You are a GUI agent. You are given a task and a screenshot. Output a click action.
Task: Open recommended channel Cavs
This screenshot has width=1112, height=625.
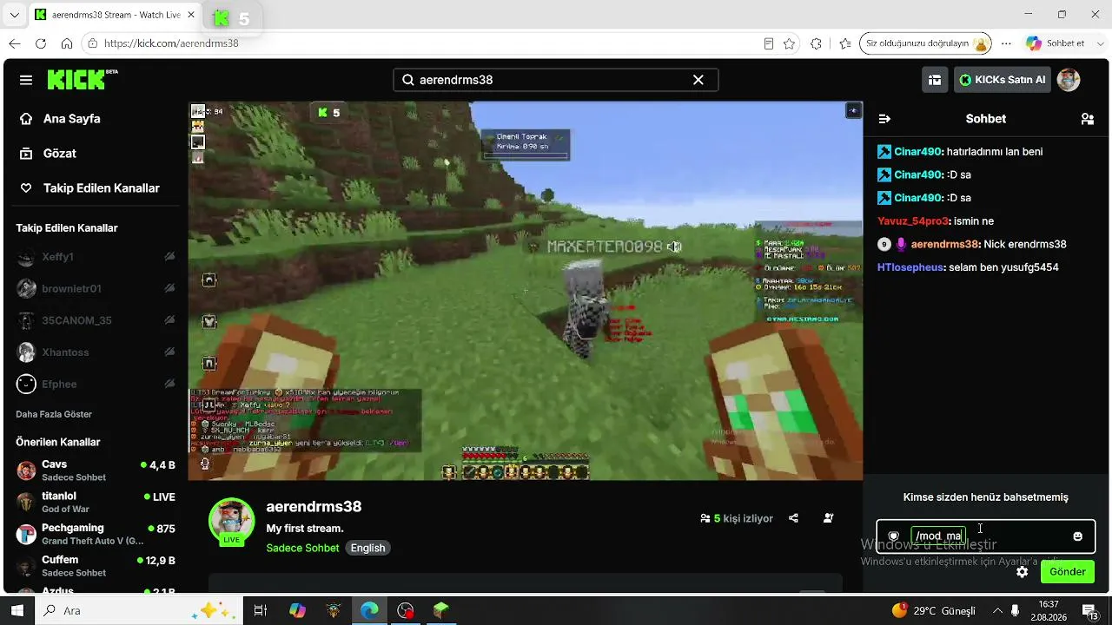coord(96,470)
